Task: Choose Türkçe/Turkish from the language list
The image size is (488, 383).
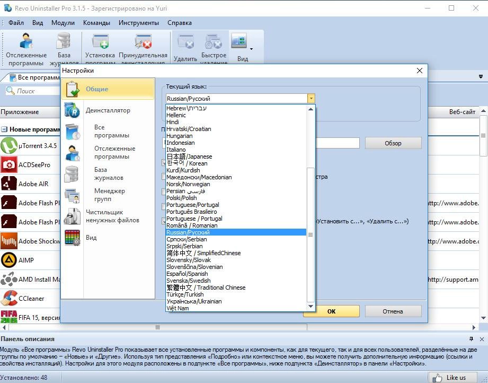Action: [x=236, y=294]
